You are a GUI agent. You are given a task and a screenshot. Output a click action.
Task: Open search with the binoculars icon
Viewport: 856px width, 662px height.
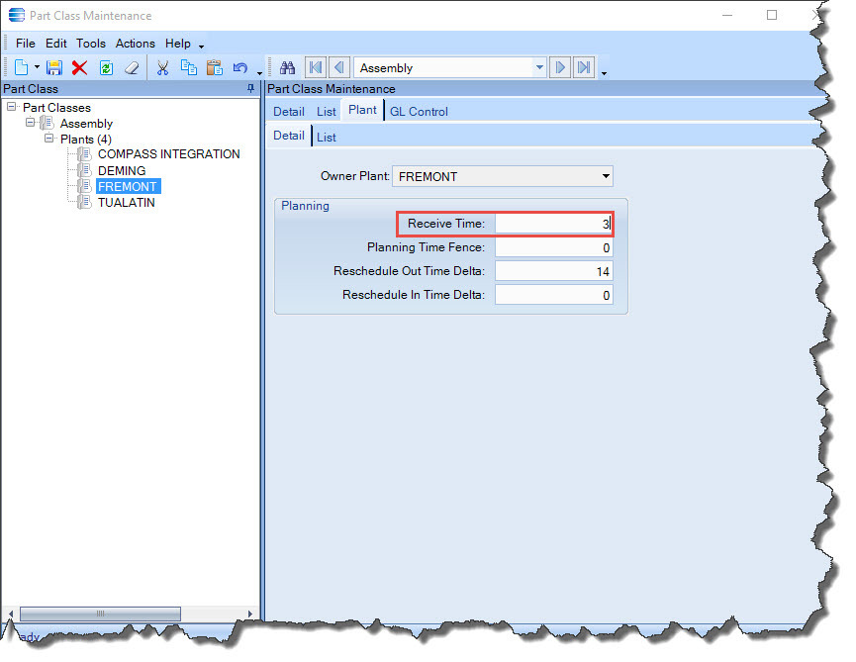(287, 67)
